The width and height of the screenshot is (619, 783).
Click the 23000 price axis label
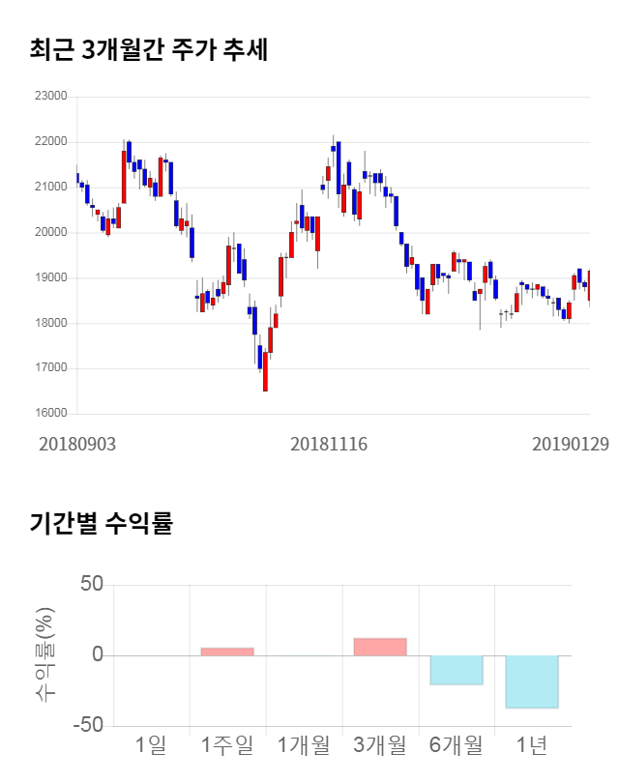[49, 97]
